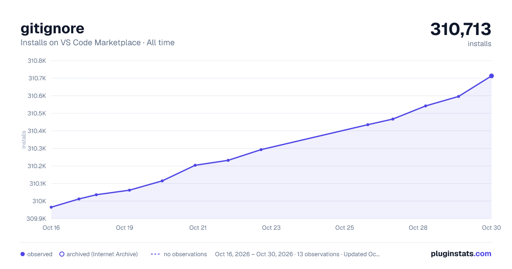Click the 'observed' legend label
This screenshot has height=269, width=512.
coord(40,254)
